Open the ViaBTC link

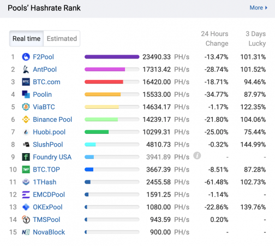point(44,107)
